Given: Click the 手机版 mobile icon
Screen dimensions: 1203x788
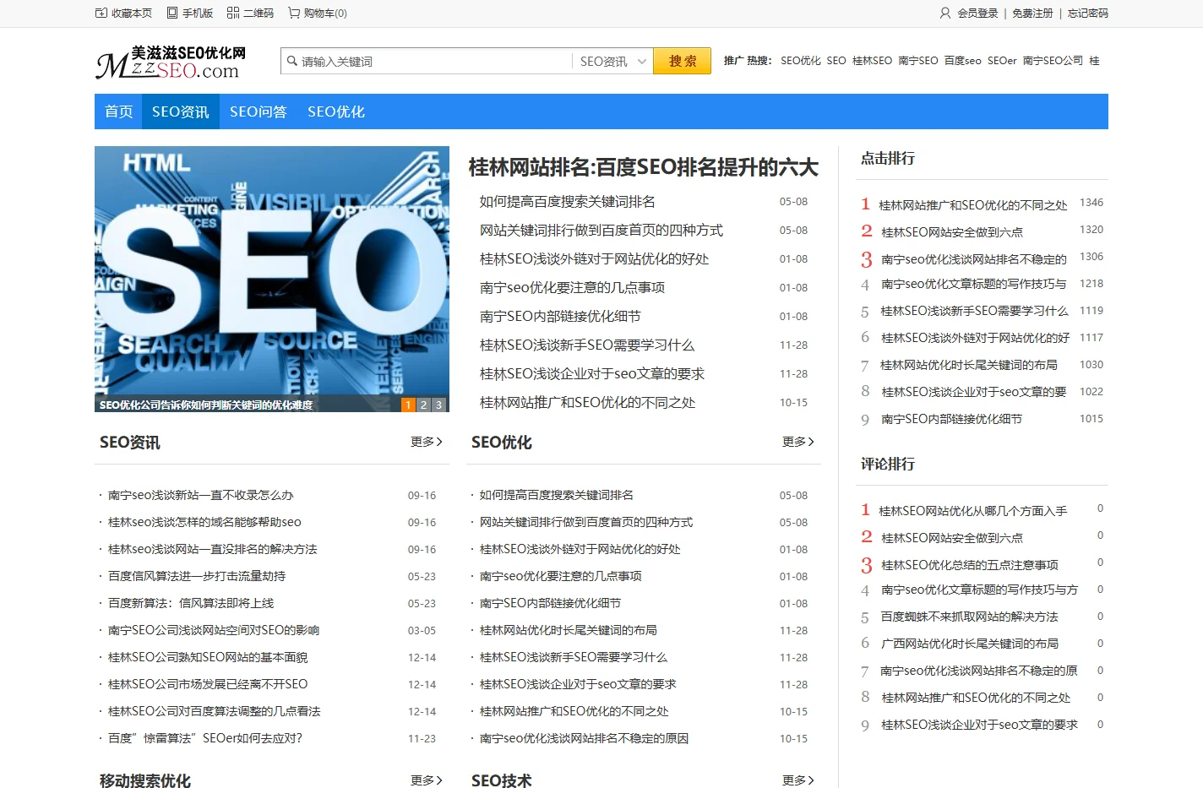Looking at the screenshot, I should click(x=172, y=13).
